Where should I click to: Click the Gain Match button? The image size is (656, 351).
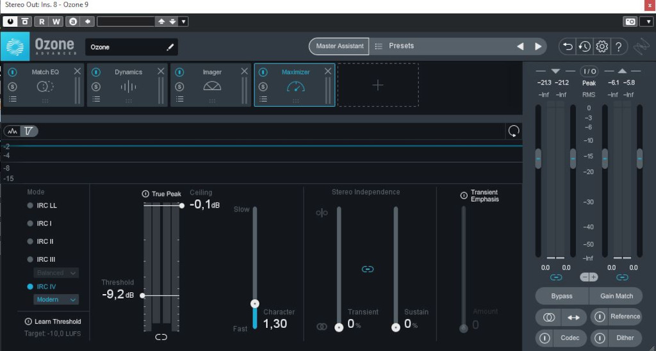[x=616, y=296]
